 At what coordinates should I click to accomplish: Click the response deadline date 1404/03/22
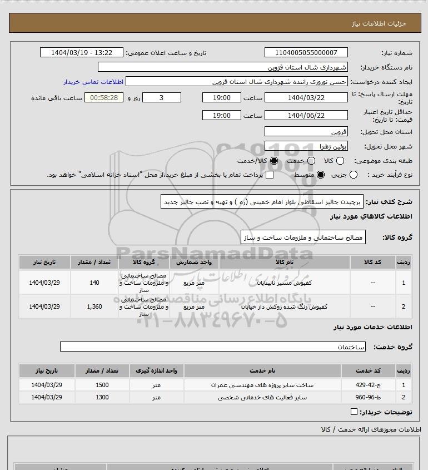306,97
